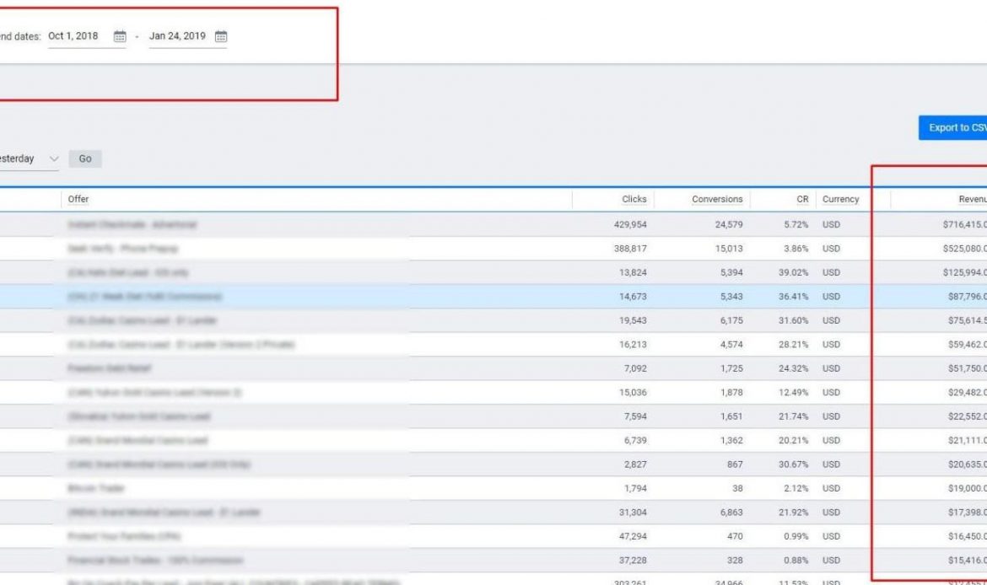
Task: Select the clicks value 19,543
Action: coord(633,320)
